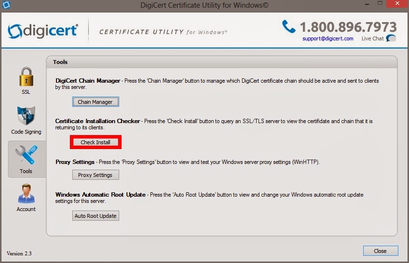The image size is (409, 263).
Task: Click the Certificate Installation Checker heading
Action: coord(98,121)
